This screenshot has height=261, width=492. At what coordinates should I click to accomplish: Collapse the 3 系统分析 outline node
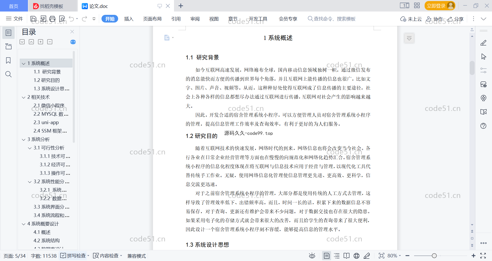(x=24, y=140)
